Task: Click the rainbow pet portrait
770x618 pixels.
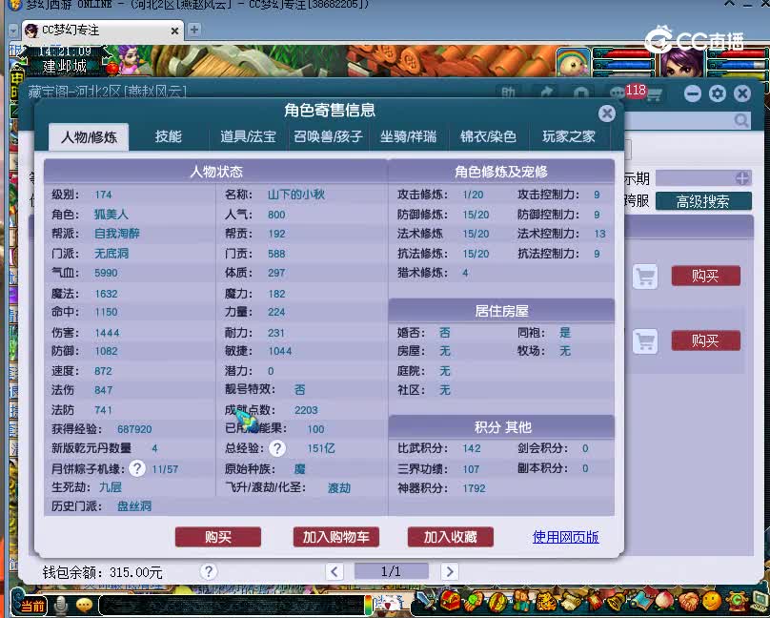Action: (574, 61)
